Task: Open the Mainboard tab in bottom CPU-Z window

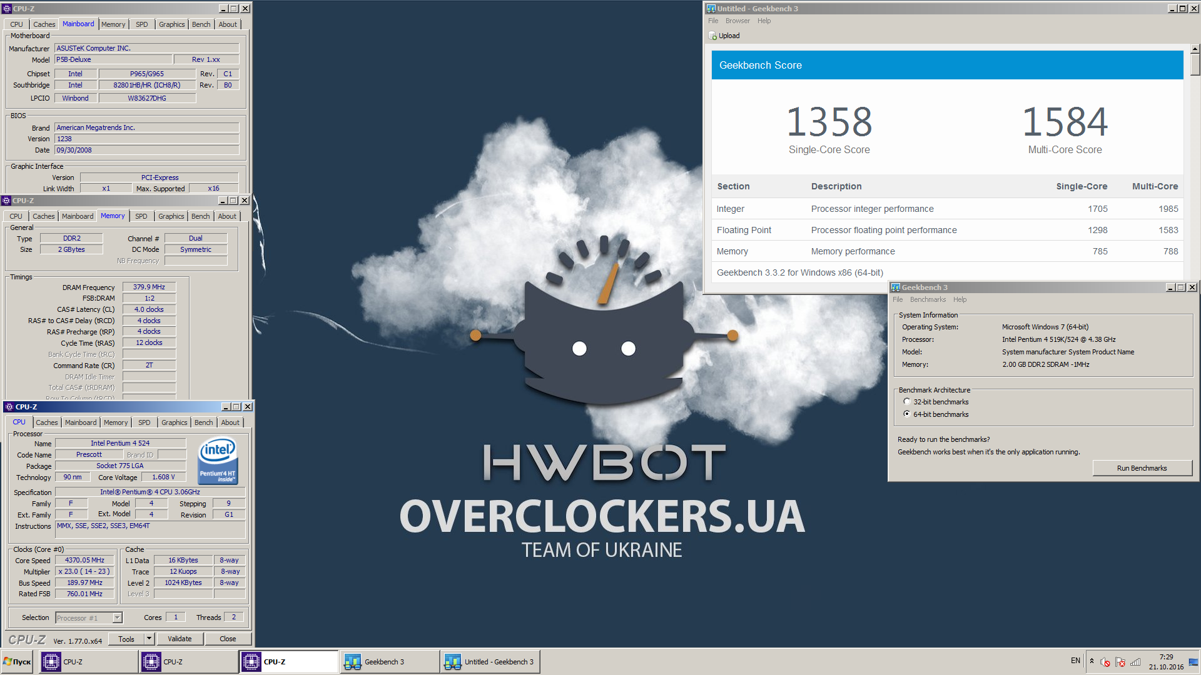Action: [81, 422]
